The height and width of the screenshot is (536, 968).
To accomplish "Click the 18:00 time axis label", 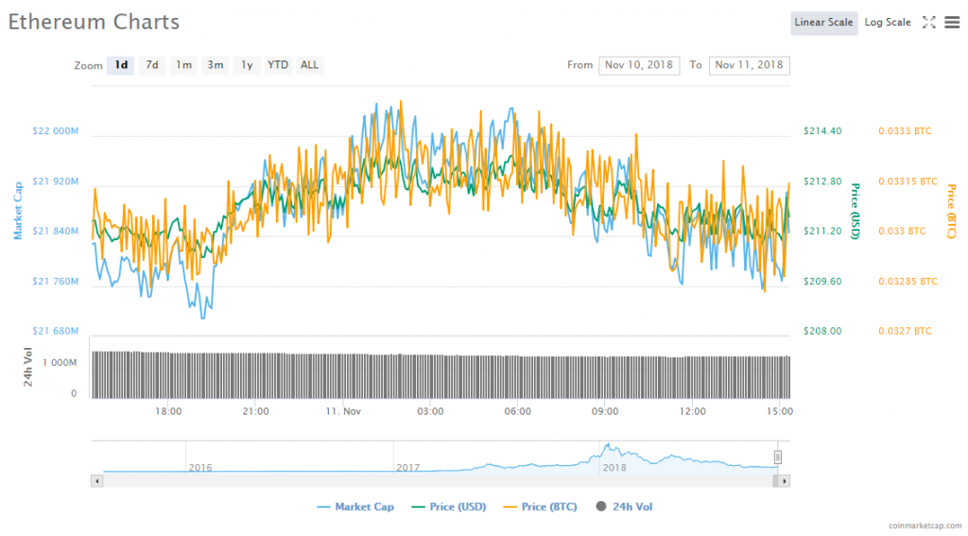I will (168, 411).
